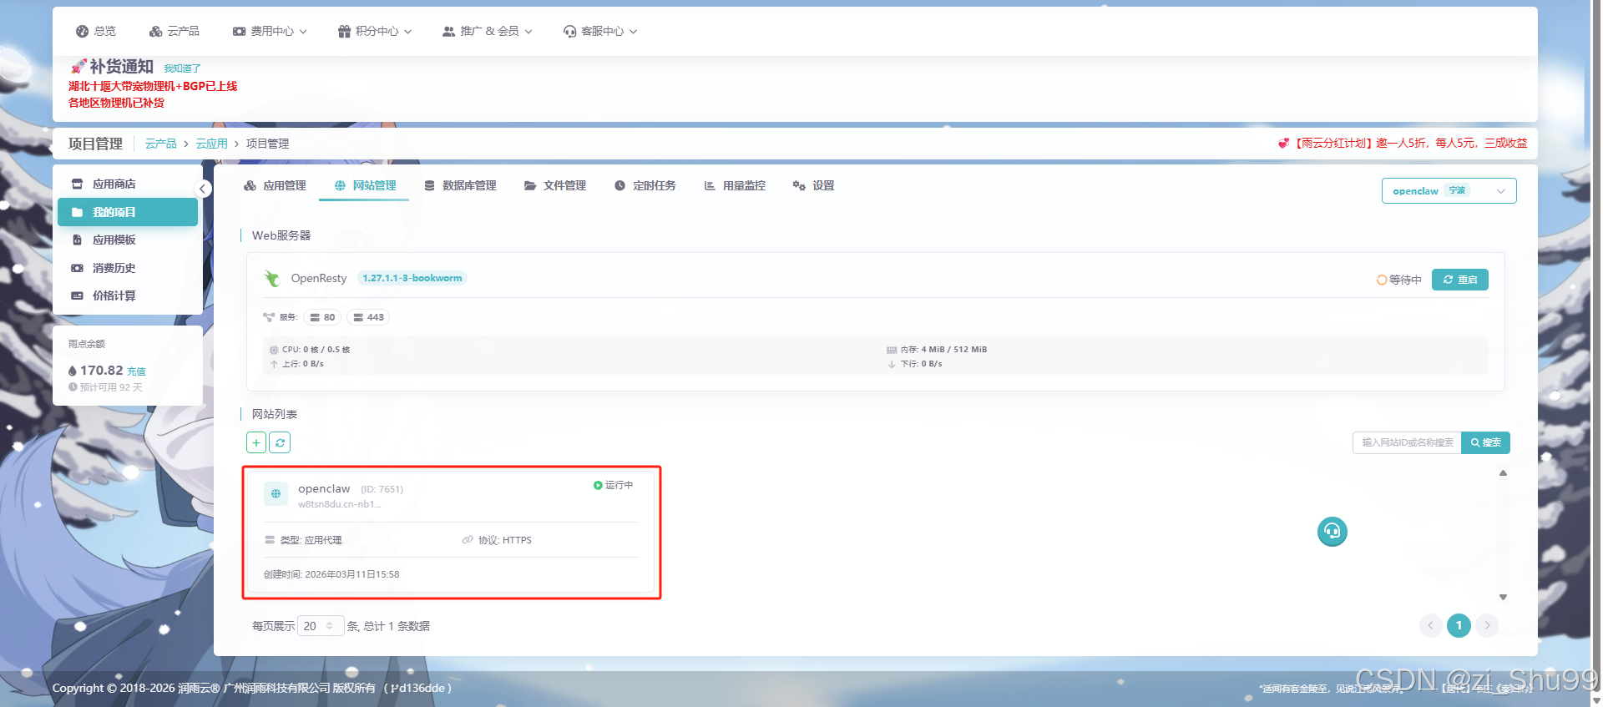Switch to the 数据库管理 tab
The image size is (1603, 707).
click(460, 186)
